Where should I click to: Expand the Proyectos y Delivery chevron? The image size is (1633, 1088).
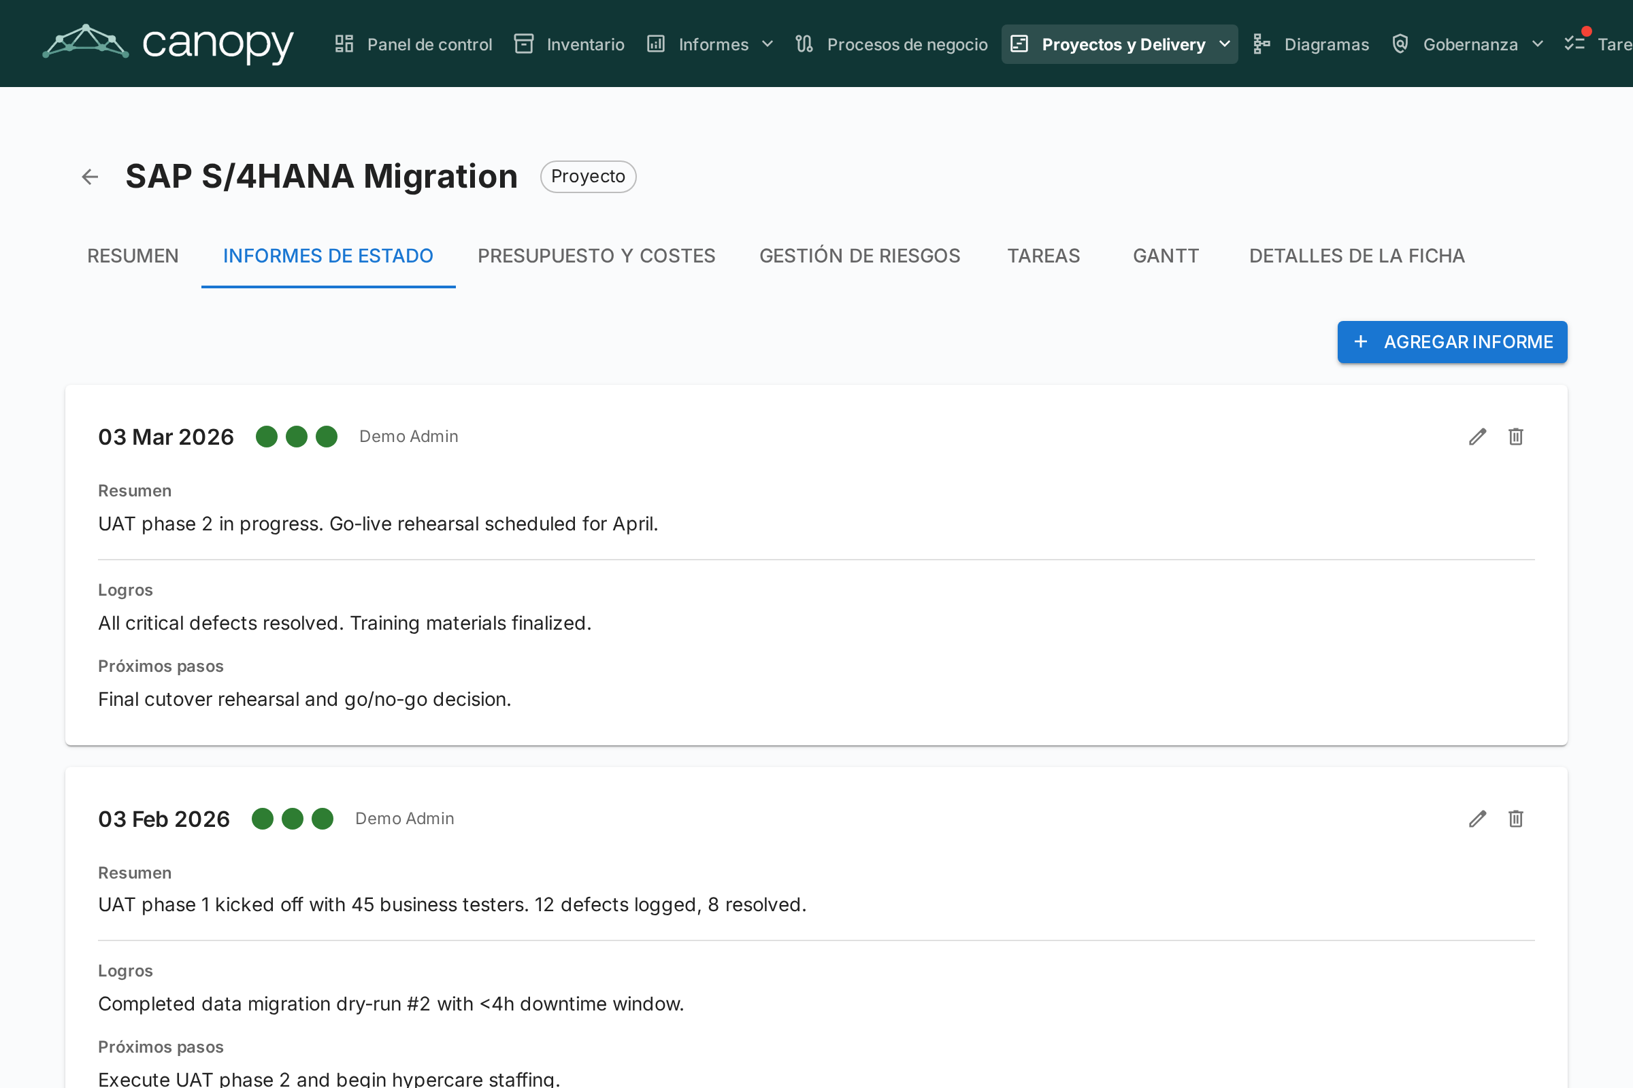[1225, 44]
